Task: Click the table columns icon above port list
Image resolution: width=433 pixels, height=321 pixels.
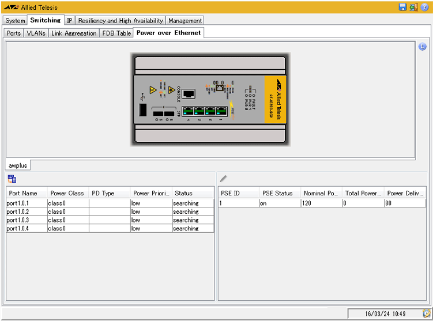Action: click(x=12, y=179)
